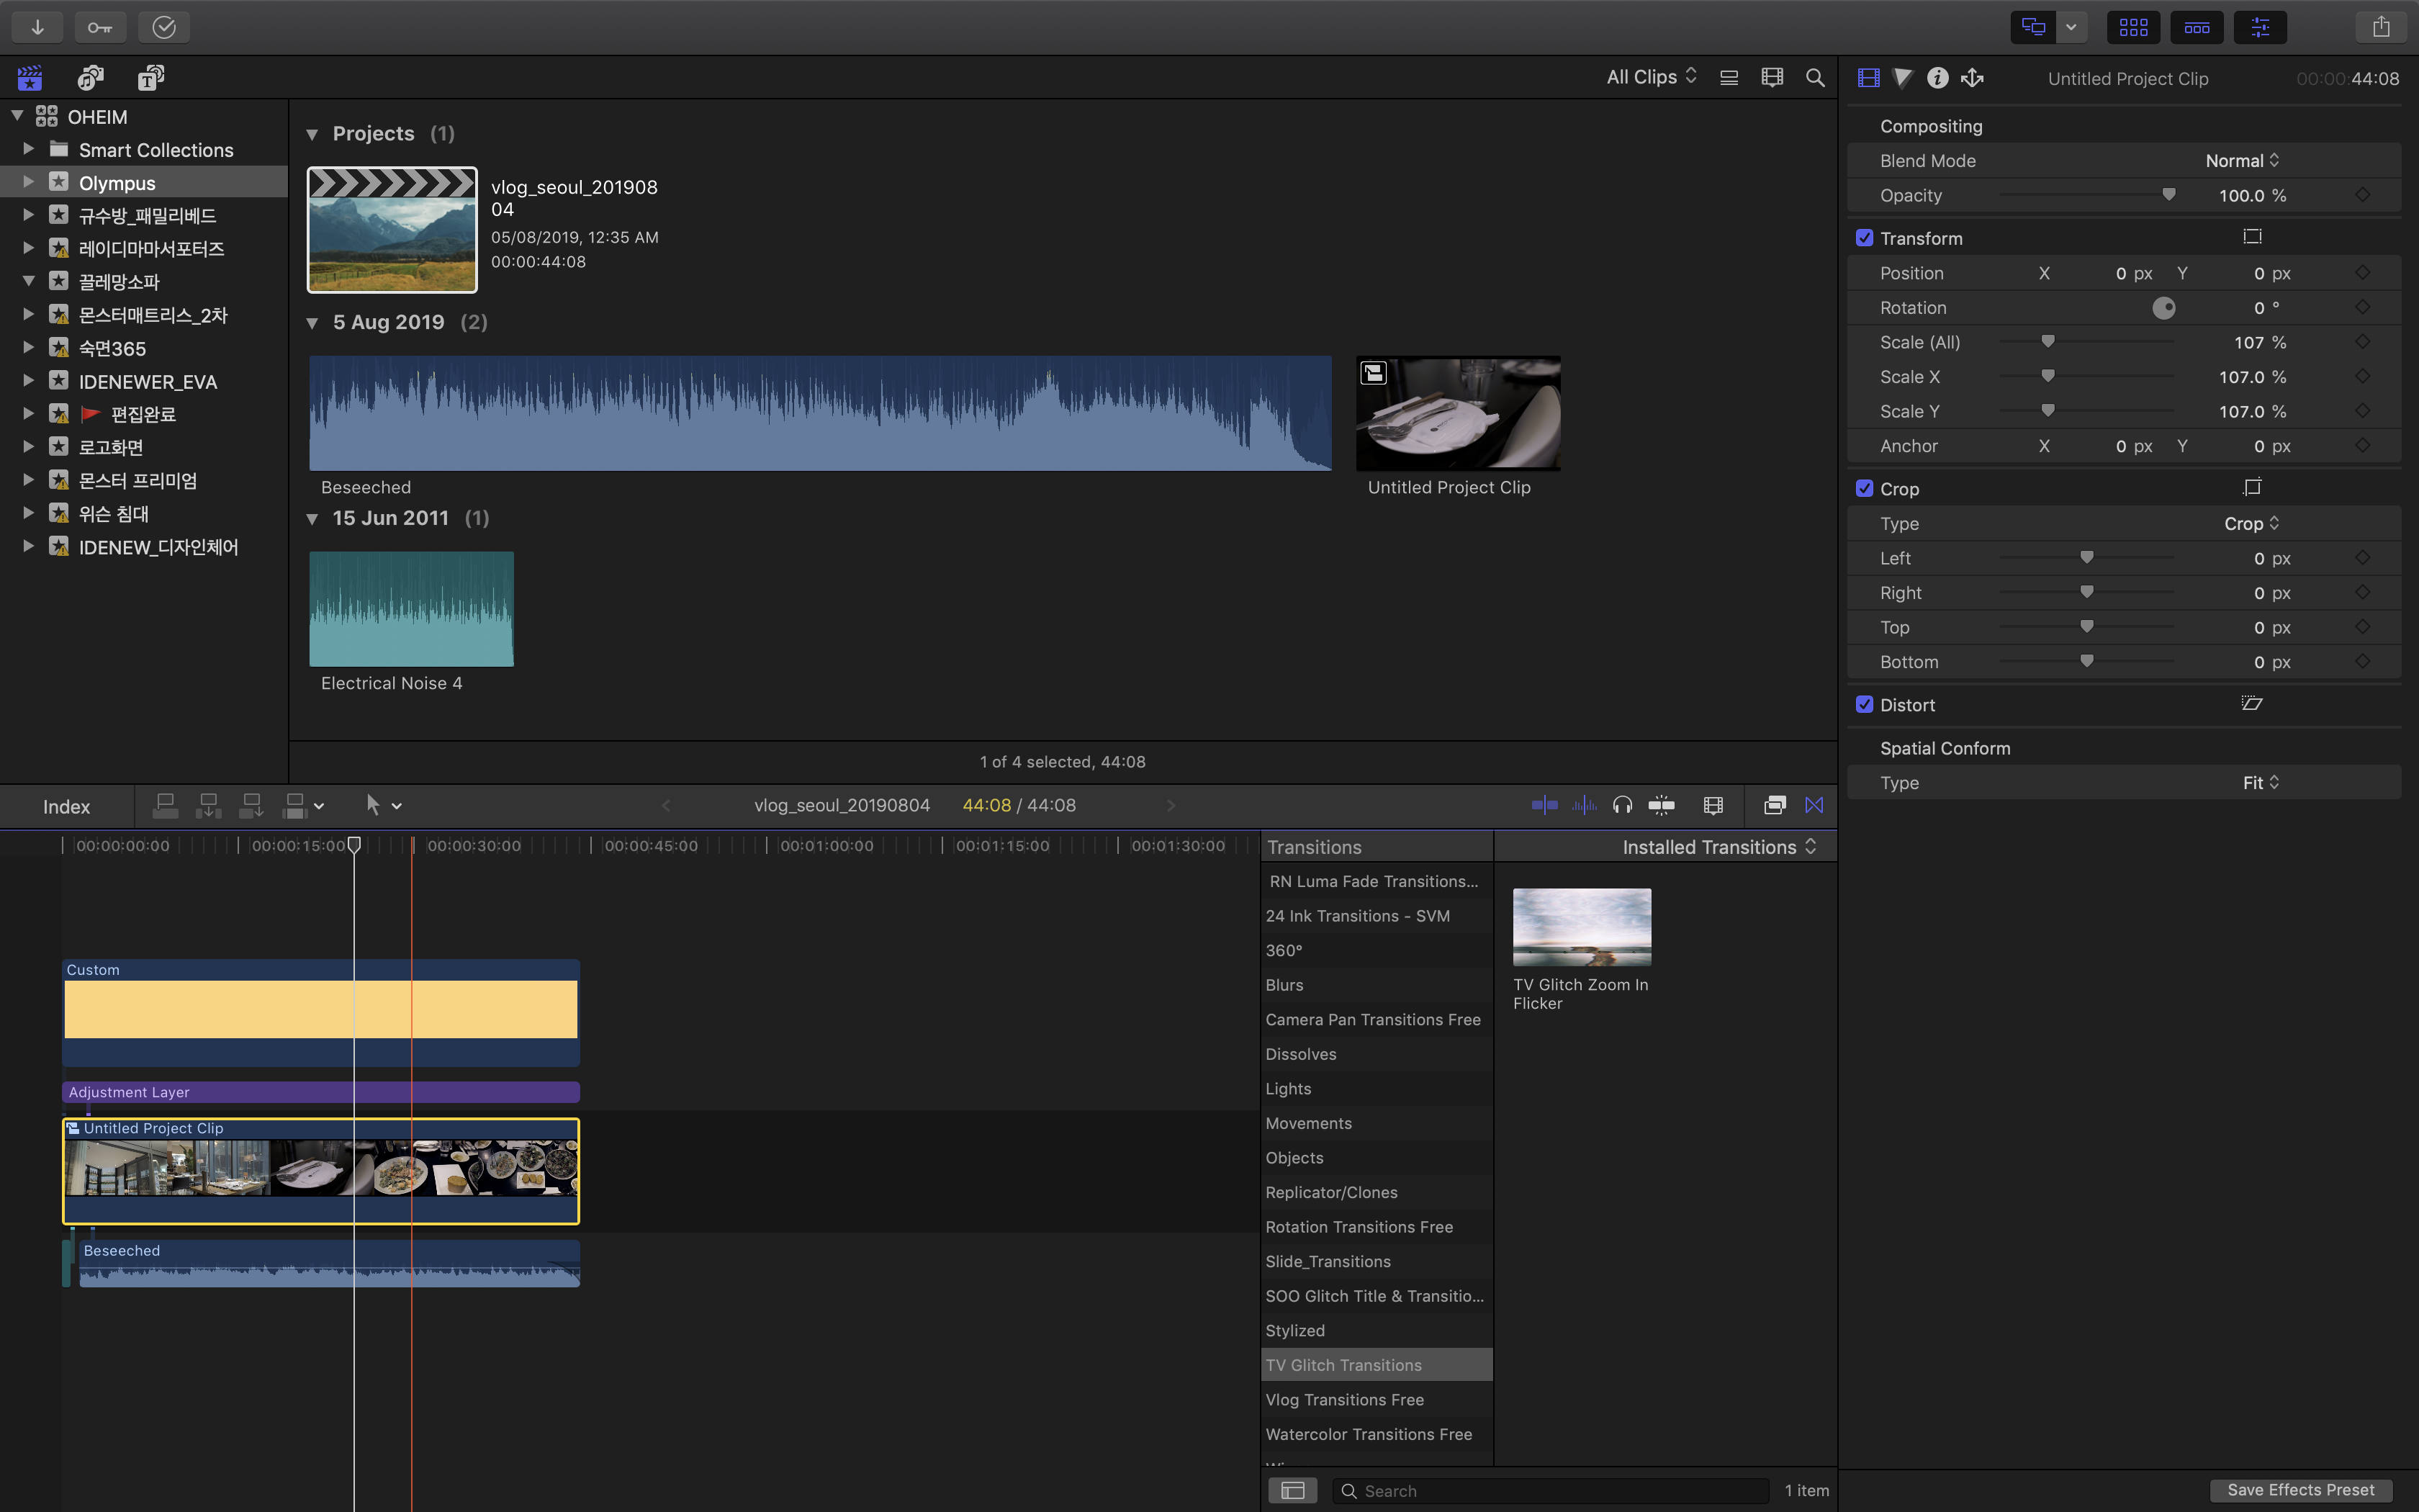Select the Blurs transitions category
This screenshot has width=2419, height=1512.
click(1284, 985)
